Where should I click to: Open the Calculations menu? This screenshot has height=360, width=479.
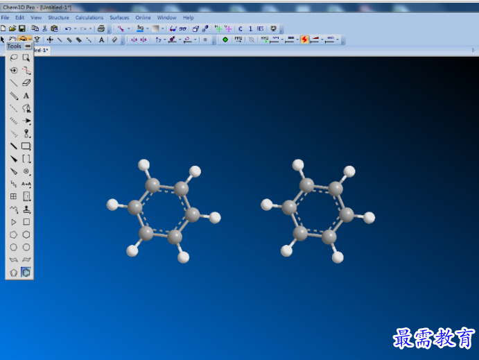point(89,17)
